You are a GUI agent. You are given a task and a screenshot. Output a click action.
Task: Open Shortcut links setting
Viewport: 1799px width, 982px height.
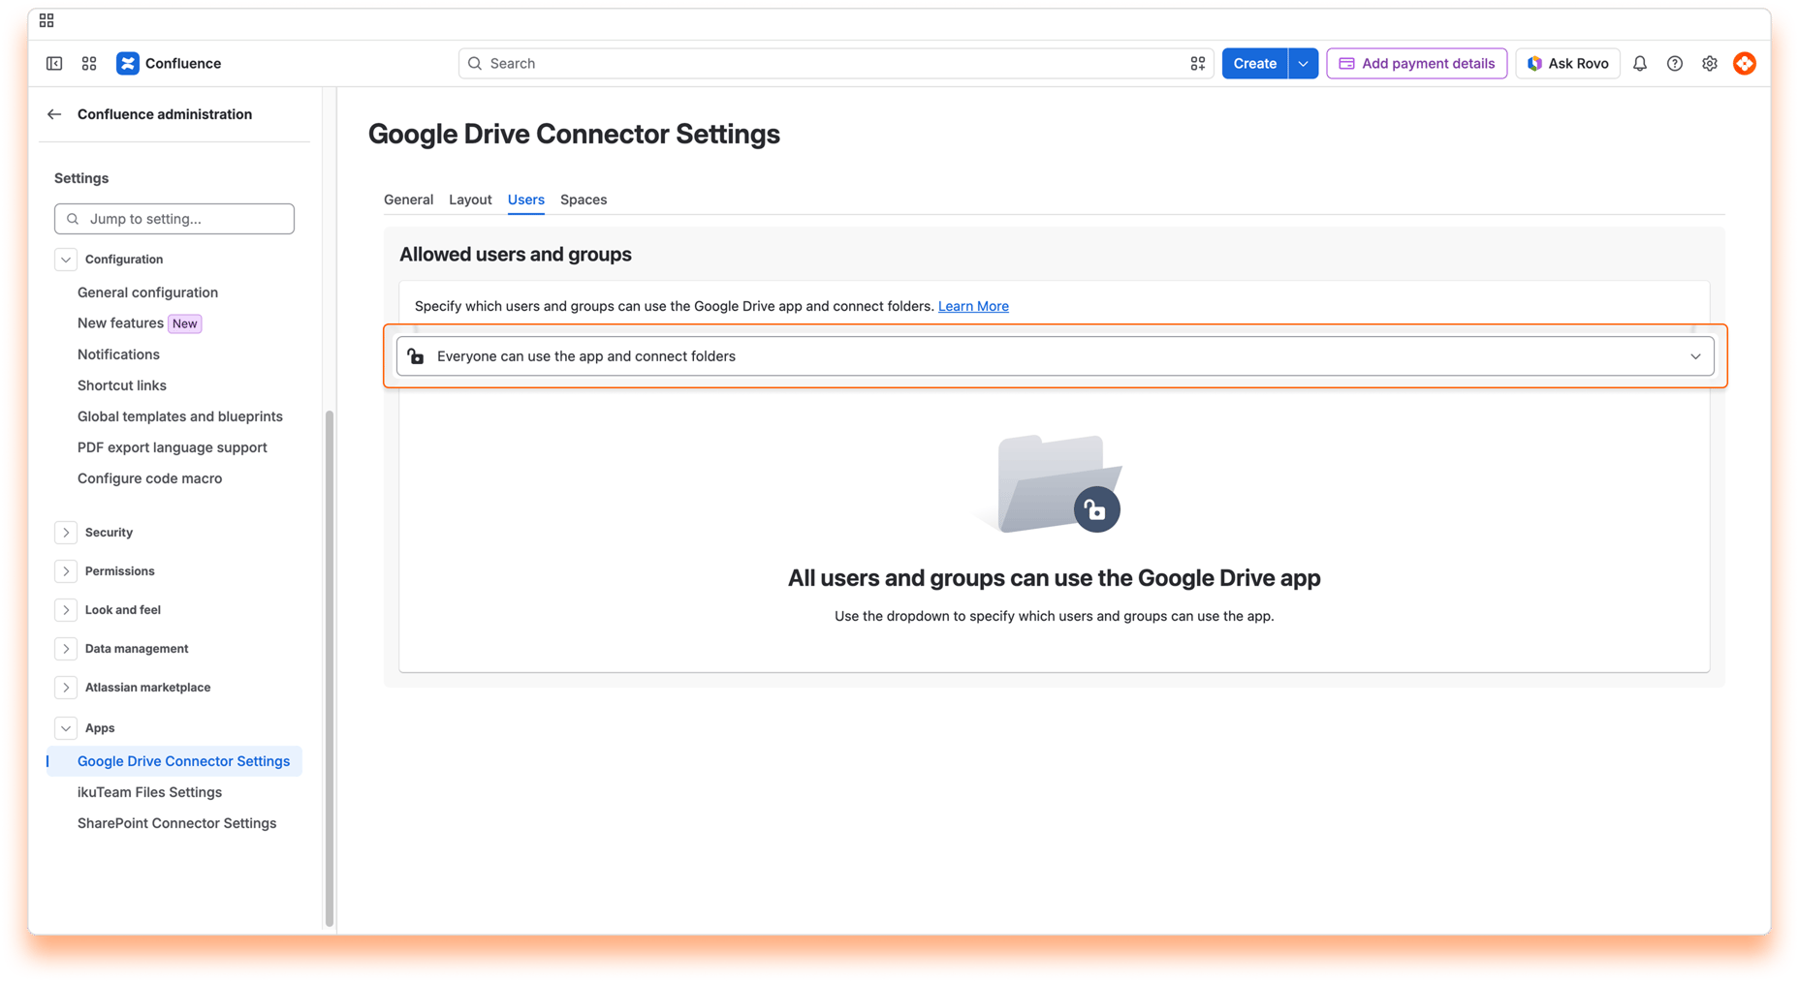(122, 385)
